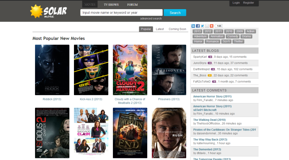This screenshot has height=160, width=289.
Task: Share the page on Facebook
Action: [198, 26]
